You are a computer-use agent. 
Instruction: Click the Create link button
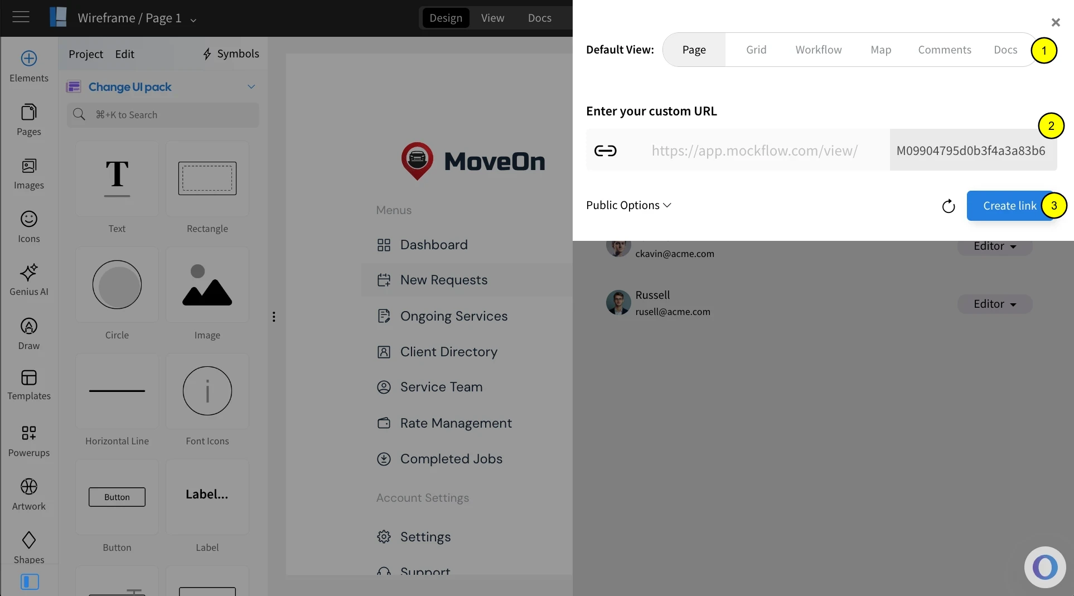[1009, 206]
